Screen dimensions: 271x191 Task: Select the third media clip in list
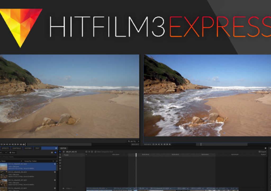click(x=28, y=183)
